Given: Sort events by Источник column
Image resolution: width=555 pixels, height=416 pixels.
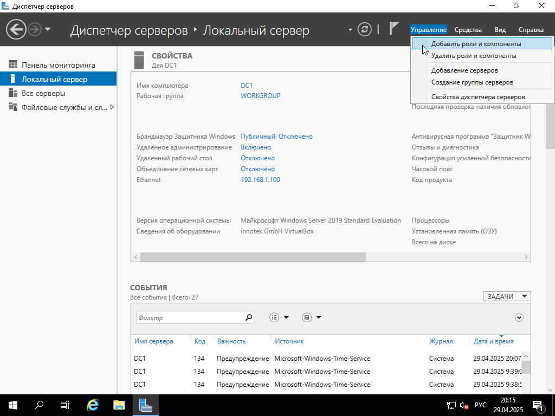Looking at the screenshot, I should (289, 341).
